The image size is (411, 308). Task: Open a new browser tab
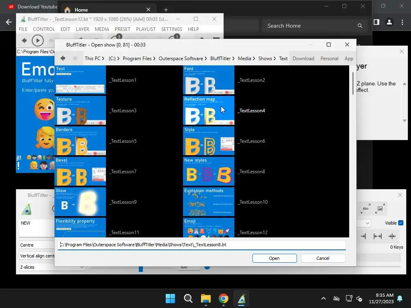[166, 10]
